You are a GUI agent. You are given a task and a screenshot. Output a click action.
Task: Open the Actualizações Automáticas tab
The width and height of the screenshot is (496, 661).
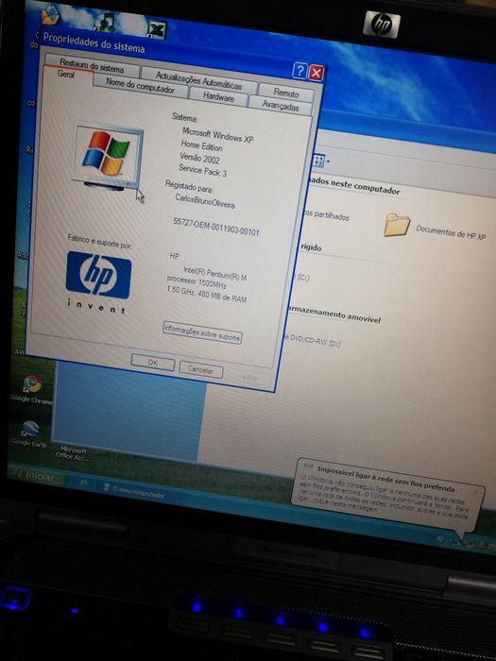(198, 80)
